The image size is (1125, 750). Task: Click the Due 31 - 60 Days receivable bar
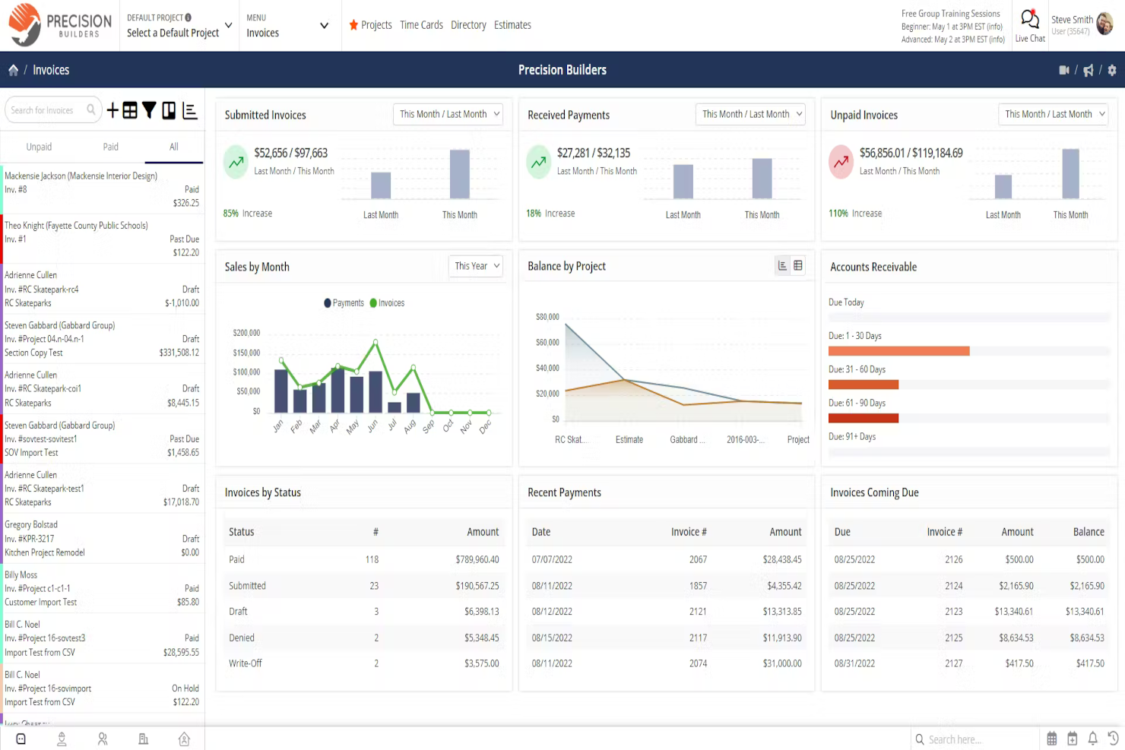(x=864, y=384)
